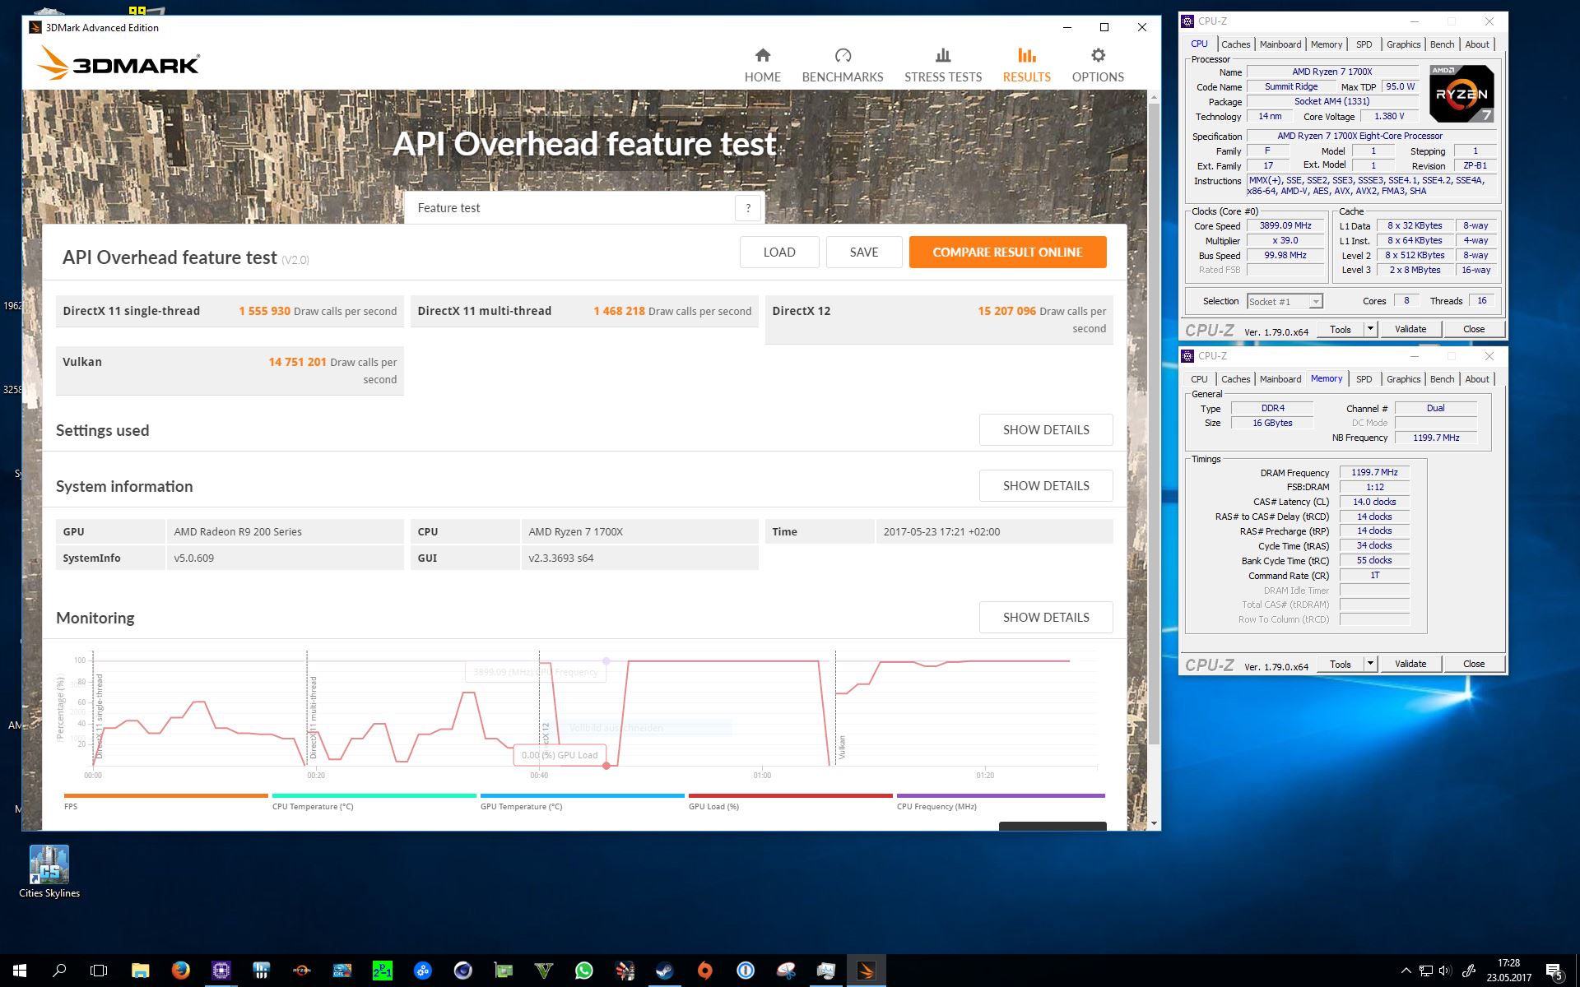The height and width of the screenshot is (987, 1580).
Task: Open STRESS TESTS from top navigation
Action: (942, 65)
